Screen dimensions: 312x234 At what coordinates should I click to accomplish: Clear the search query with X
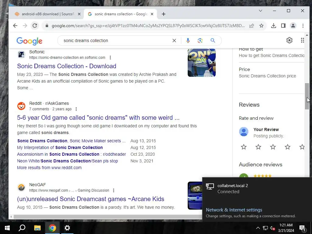174,41
